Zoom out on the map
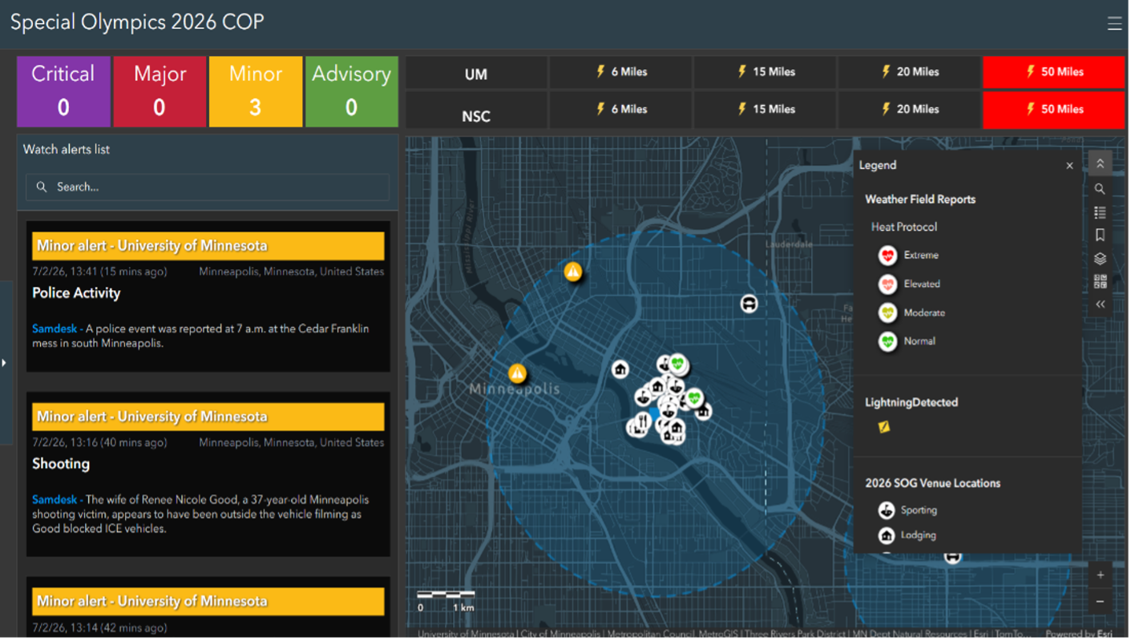The image size is (1131, 641). pos(1100,601)
